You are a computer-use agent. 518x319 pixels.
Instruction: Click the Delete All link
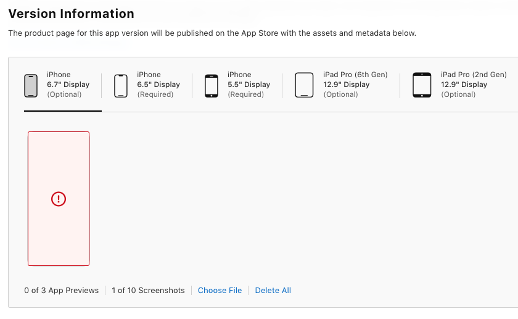(x=273, y=291)
